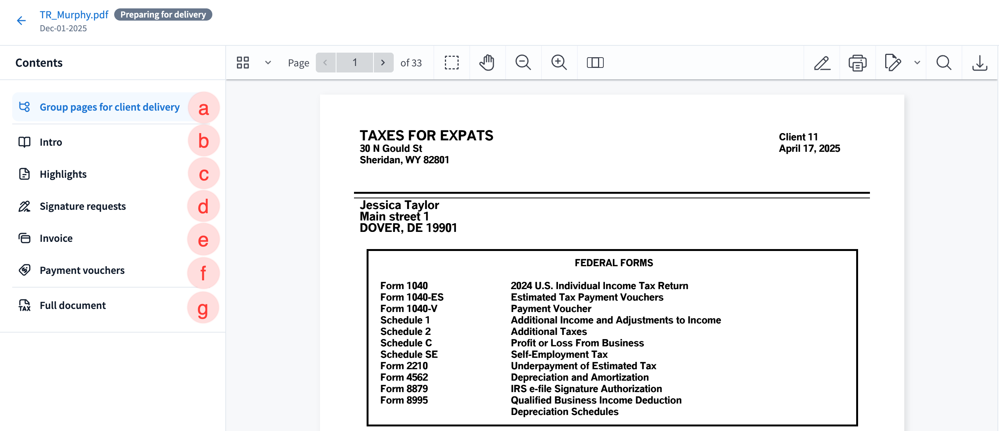Click the edit document icon

[893, 63]
